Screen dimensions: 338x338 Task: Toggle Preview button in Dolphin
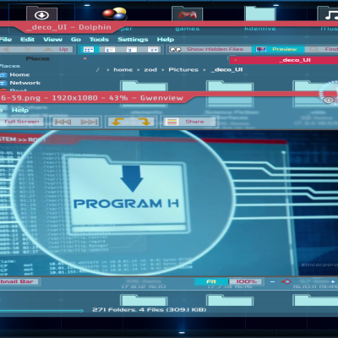(278, 50)
